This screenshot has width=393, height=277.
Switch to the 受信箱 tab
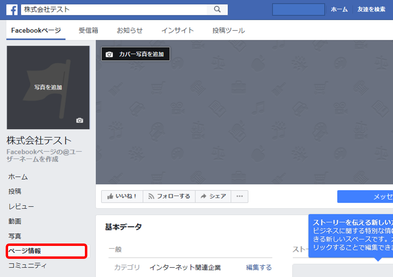88,31
